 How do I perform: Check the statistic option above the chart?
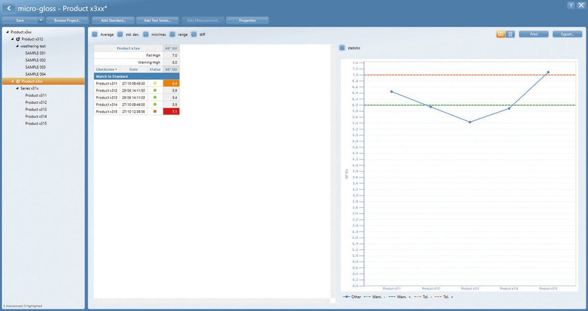click(342, 48)
